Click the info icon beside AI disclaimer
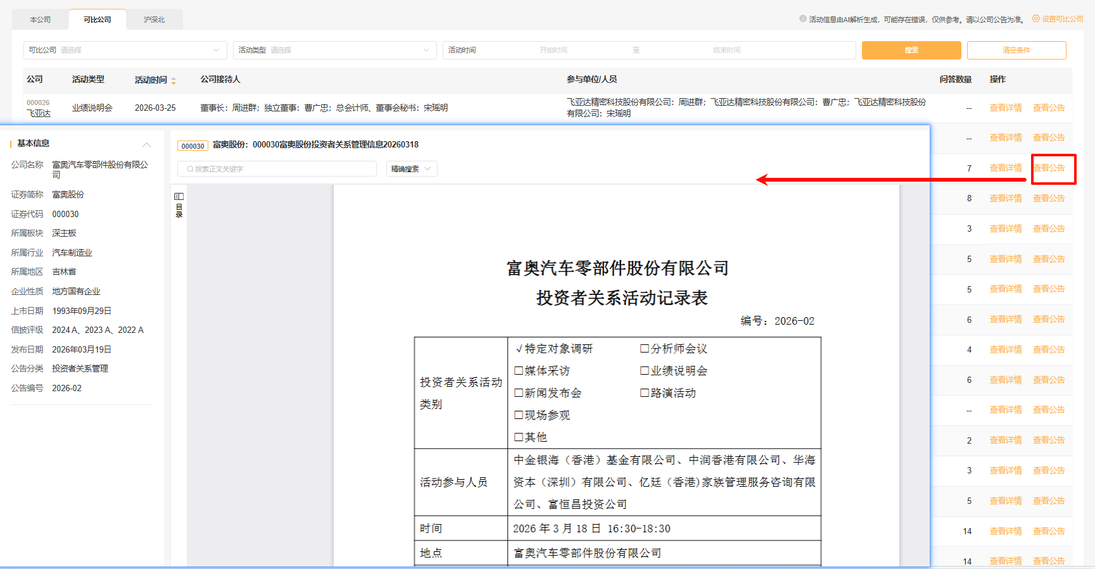The image size is (1095, 569). 803,19
